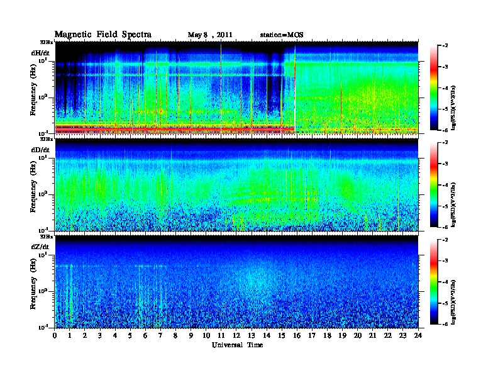498x385 pixels.
Task: Click the dH/dt panel color scale bar
Action: click(x=434, y=87)
